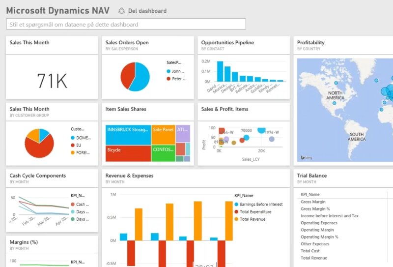Screen dimensions: 393x267
Task: Click the green CONTOS treemap block
Action: coord(163,153)
